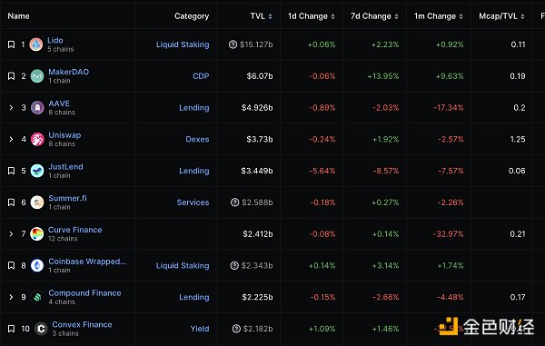Toggle bookmark for Lido row
Image resolution: width=545 pixels, height=346 pixels.
(x=11, y=44)
